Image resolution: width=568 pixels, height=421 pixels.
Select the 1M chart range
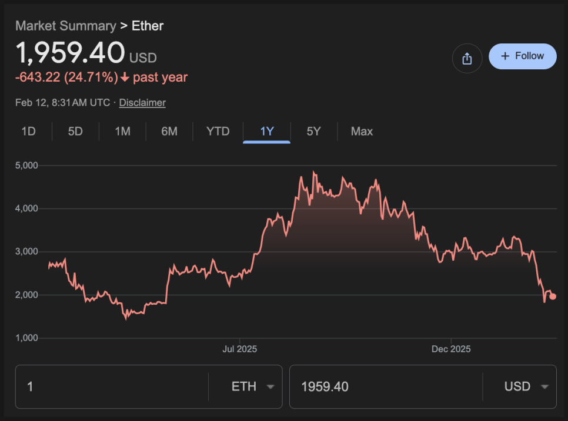point(122,131)
